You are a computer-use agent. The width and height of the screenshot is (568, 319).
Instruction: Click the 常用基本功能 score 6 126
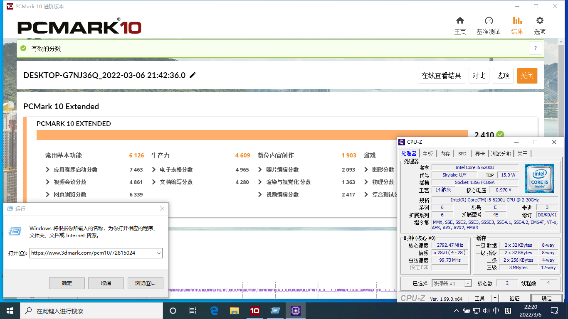(136, 155)
